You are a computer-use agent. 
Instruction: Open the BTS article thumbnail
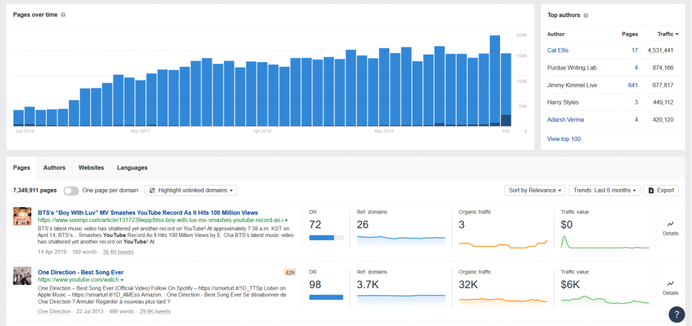(22, 216)
